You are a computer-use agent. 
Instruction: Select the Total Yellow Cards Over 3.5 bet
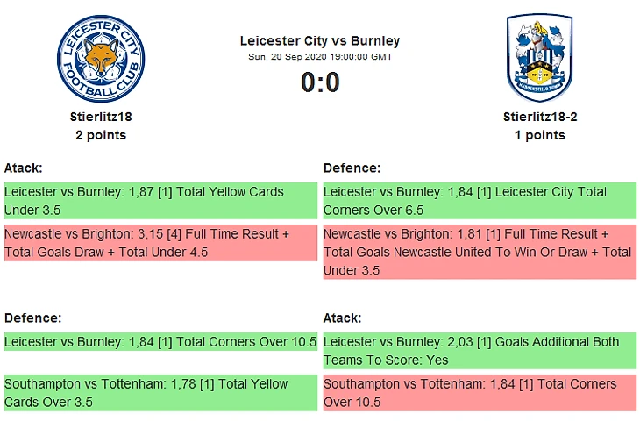click(160, 392)
